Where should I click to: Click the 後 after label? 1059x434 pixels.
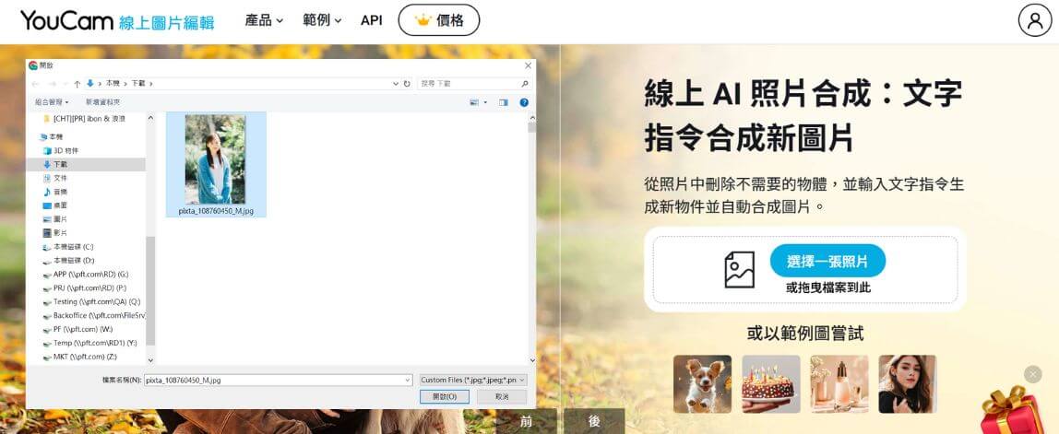594,421
